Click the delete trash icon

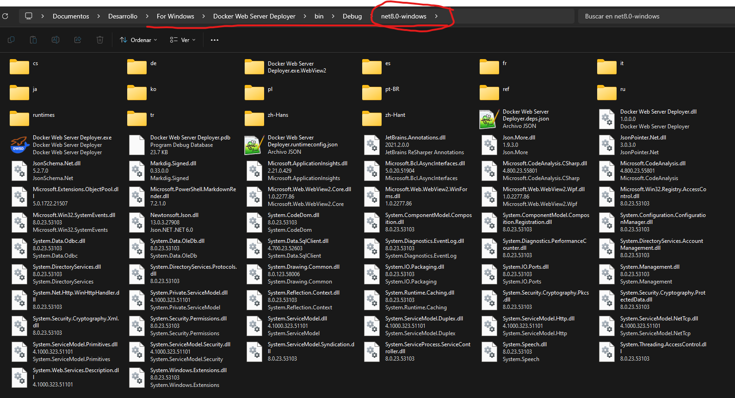tap(100, 40)
